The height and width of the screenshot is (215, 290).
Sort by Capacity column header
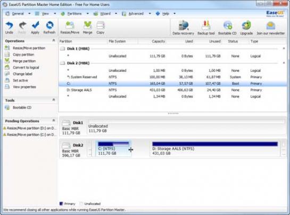coord(159,42)
